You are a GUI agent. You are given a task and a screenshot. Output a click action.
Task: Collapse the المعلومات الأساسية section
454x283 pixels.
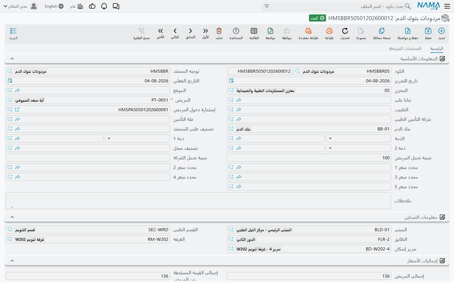tap(12, 59)
